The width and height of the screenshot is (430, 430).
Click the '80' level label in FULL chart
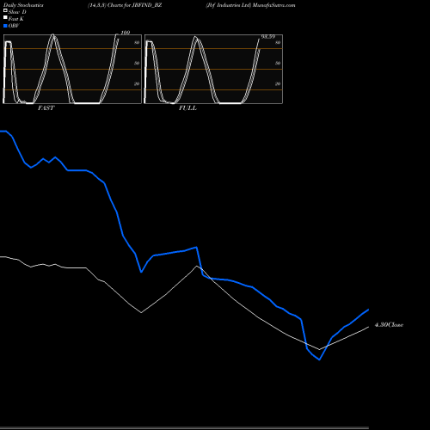[278, 42]
